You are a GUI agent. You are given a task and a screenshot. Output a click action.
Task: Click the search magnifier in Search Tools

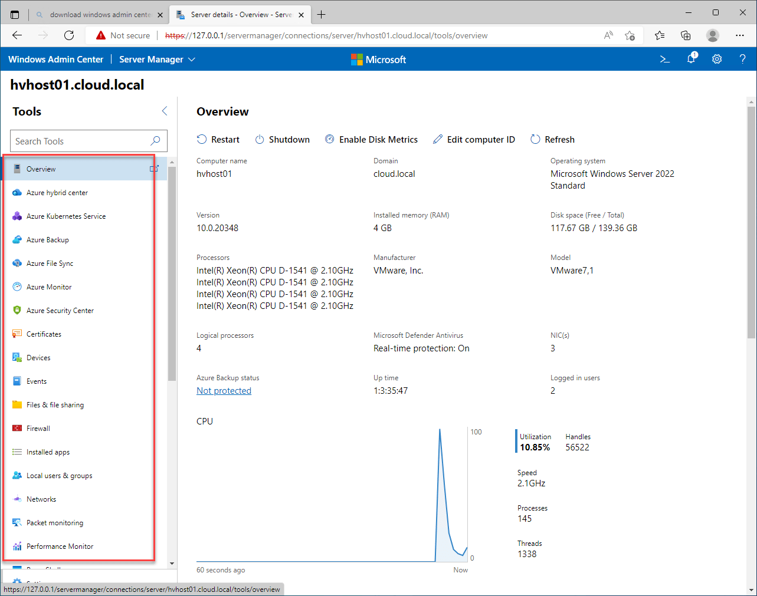pyautogui.click(x=155, y=141)
